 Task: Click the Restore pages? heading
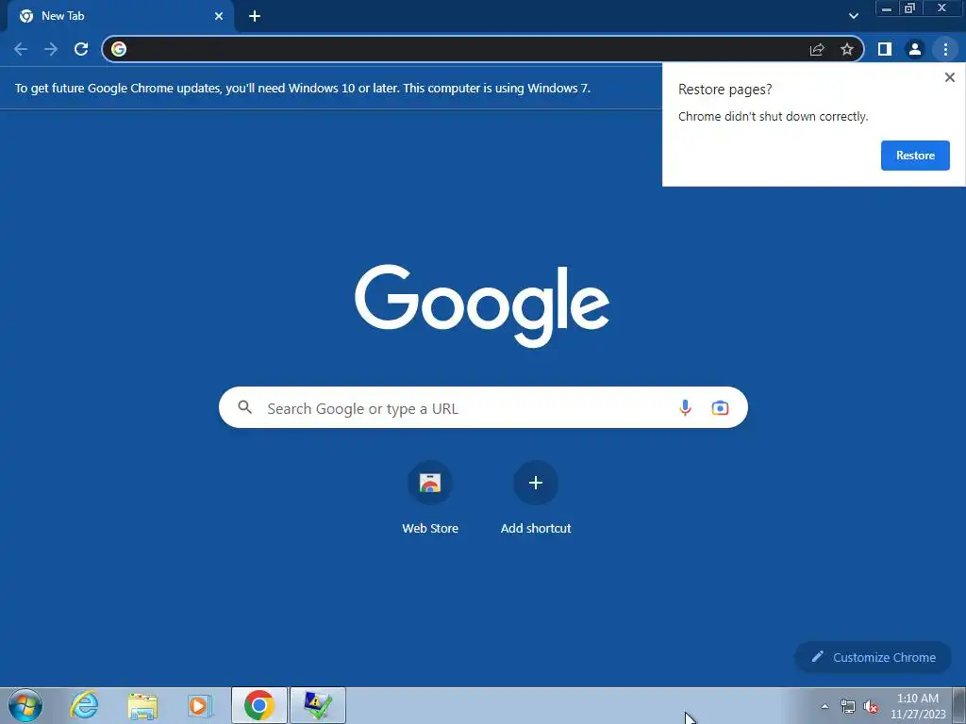(x=724, y=90)
